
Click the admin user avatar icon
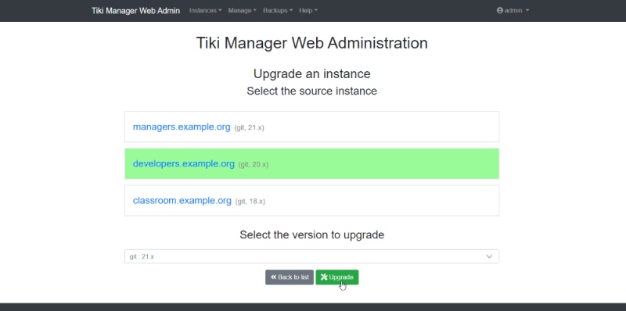499,10
